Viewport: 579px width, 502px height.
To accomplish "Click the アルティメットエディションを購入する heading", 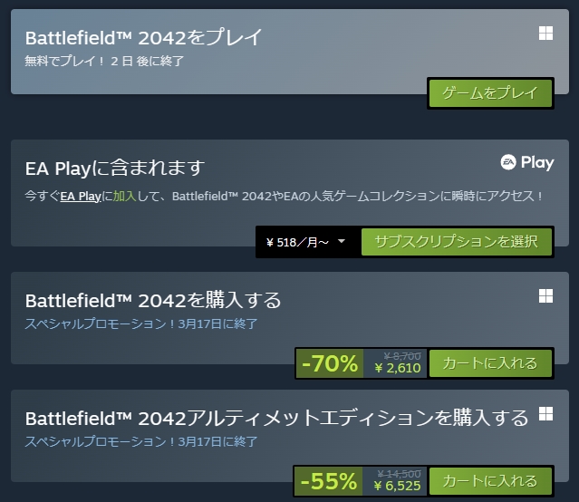I will (276, 418).
